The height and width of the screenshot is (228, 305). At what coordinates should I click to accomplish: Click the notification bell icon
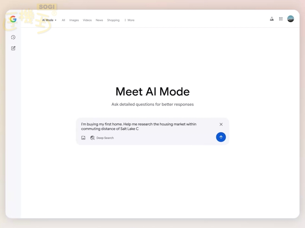272,19
